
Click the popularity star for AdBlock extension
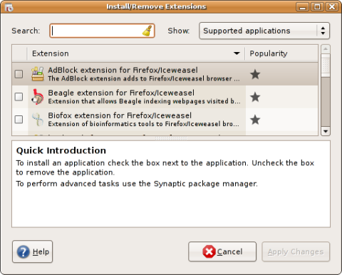tap(255, 74)
